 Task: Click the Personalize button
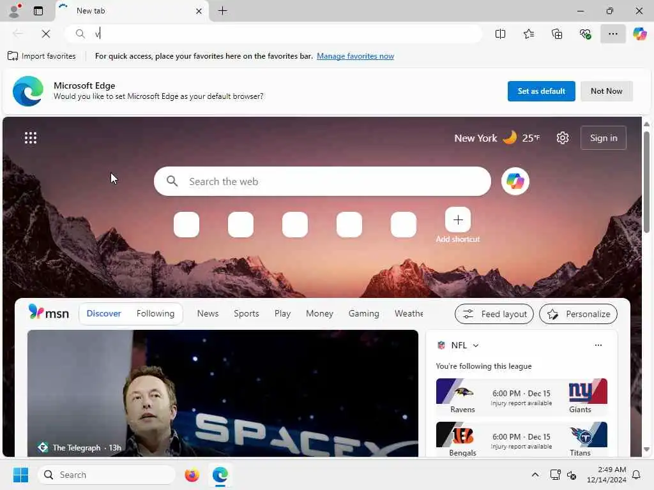click(x=578, y=314)
